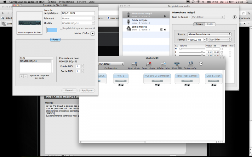Click Spotlight magnifier in the menu bar
This screenshot has height=157, width=252.
click(247, 2)
